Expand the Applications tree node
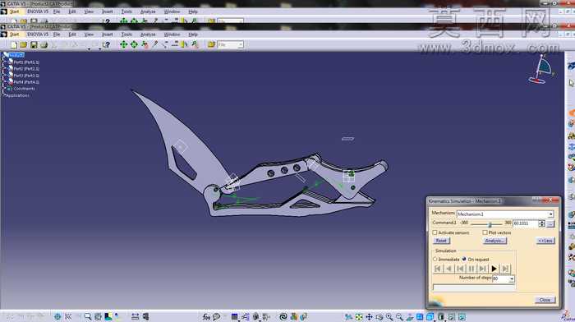The width and height of the screenshot is (575, 322). [4, 95]
